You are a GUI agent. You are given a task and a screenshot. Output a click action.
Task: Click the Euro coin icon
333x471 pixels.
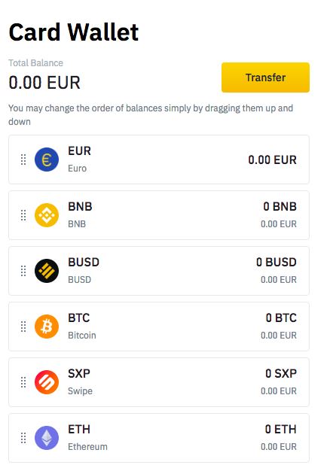tap(47, 160)
